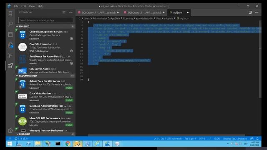Close the sql.json tab unsaved dot
267x150 pixels.
(188, 12)
